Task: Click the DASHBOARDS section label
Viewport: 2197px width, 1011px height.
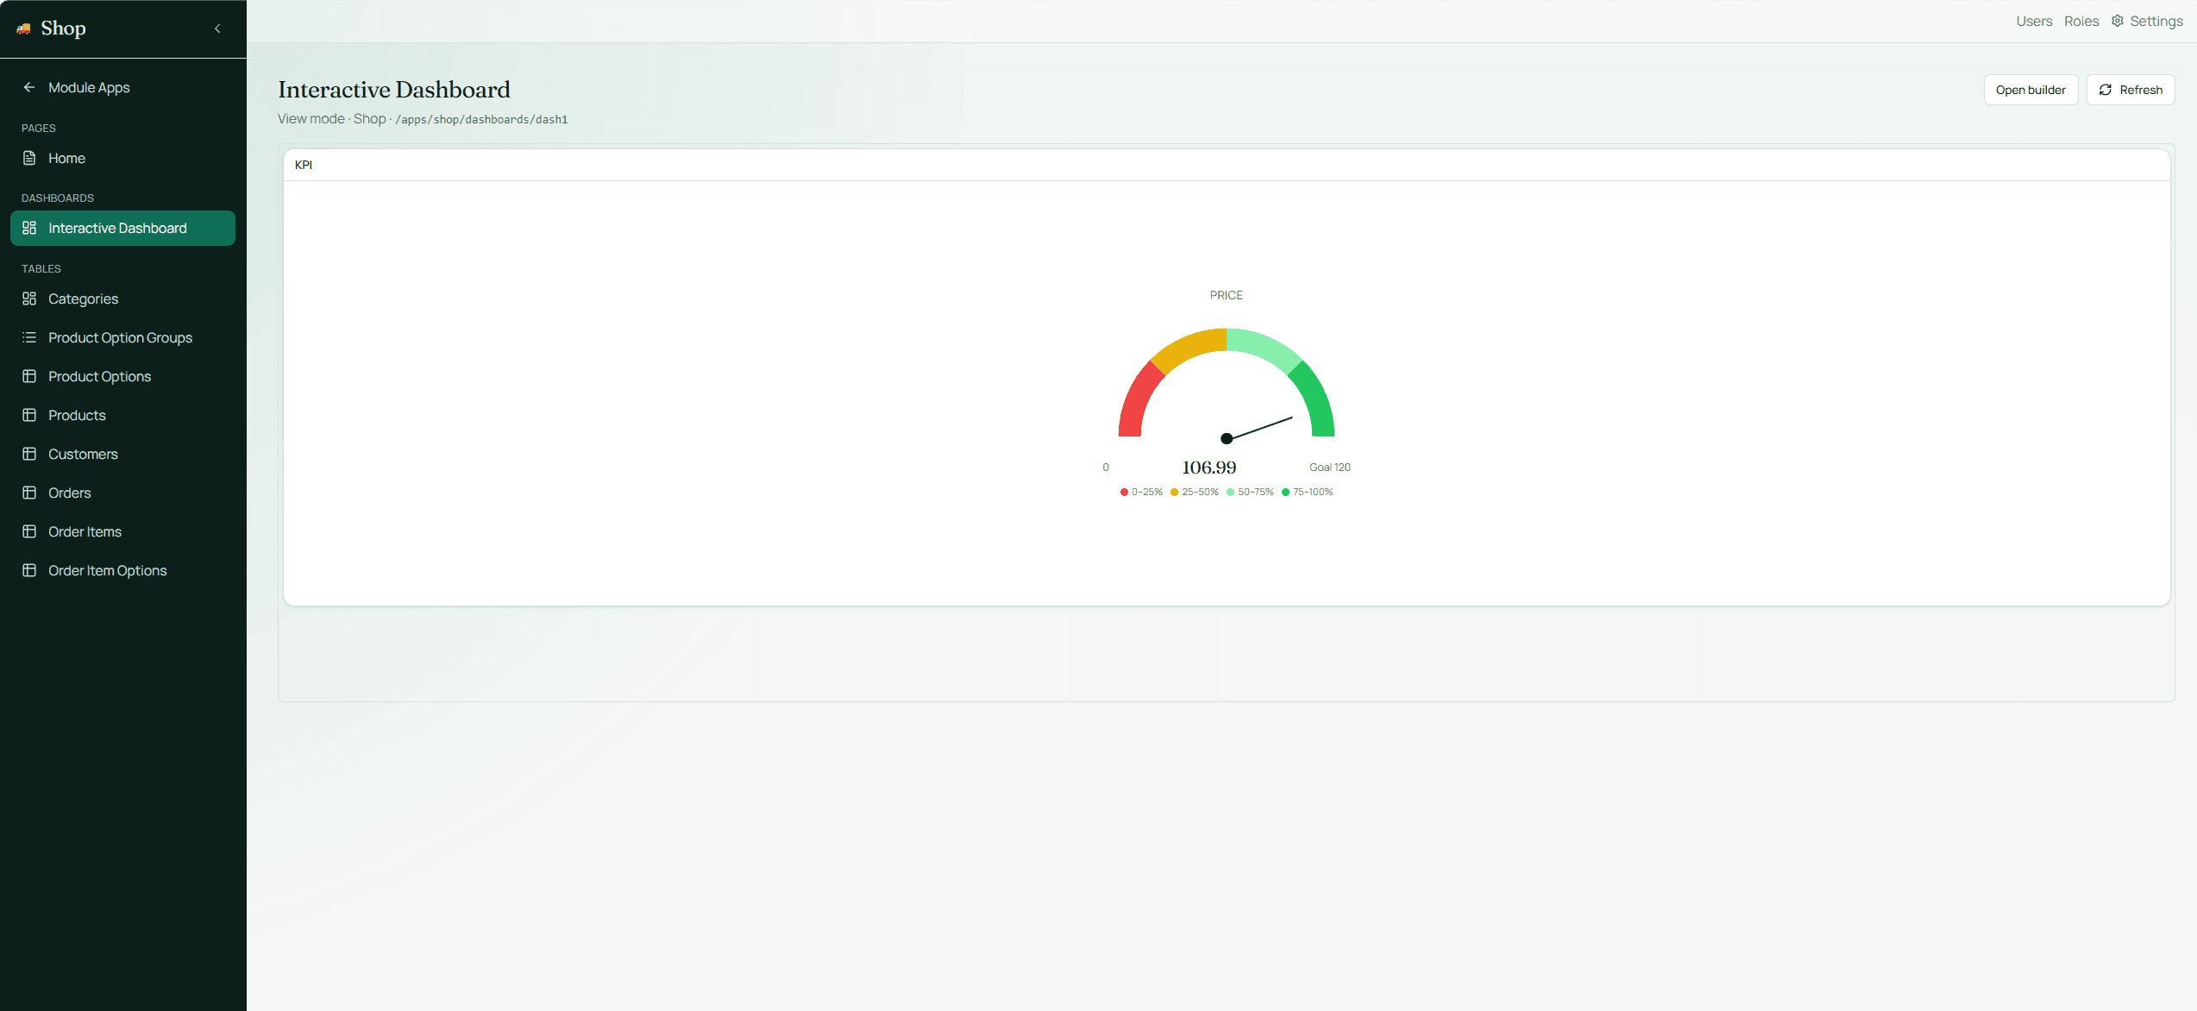Action: click(x=58, y=198)
